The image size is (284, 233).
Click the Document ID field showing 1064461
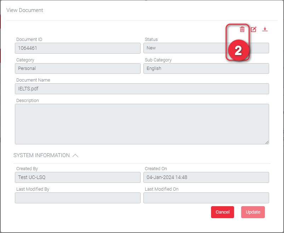coord(78,48)
